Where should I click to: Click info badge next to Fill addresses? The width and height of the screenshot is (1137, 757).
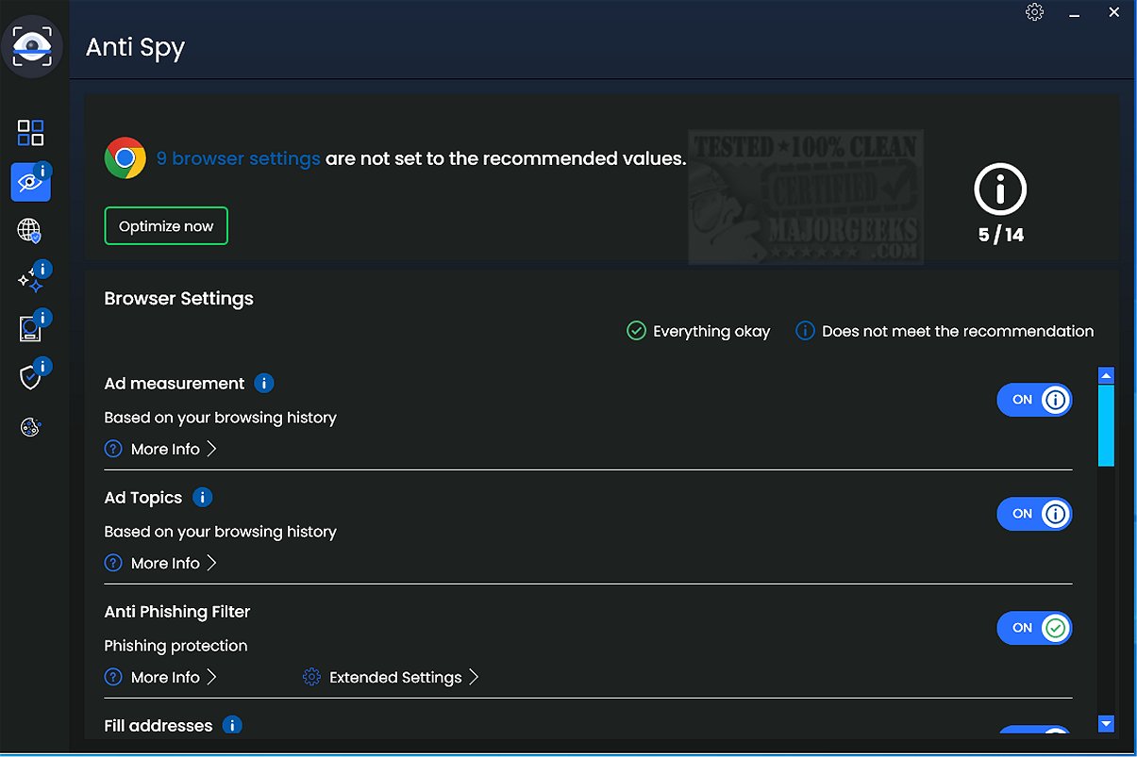pos(232,725)
